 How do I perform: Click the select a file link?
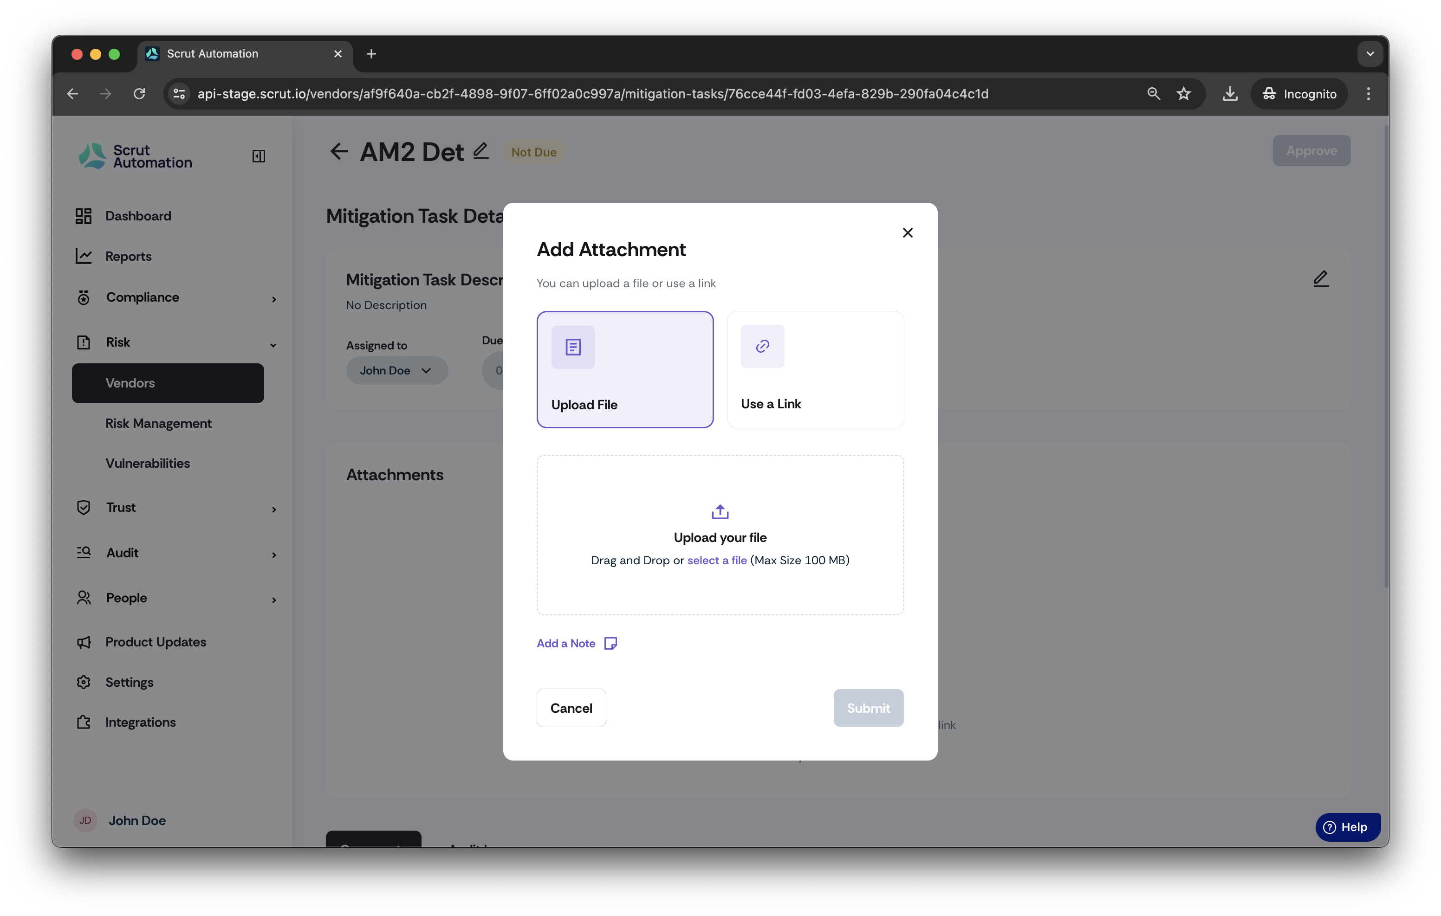coord(717,560)
